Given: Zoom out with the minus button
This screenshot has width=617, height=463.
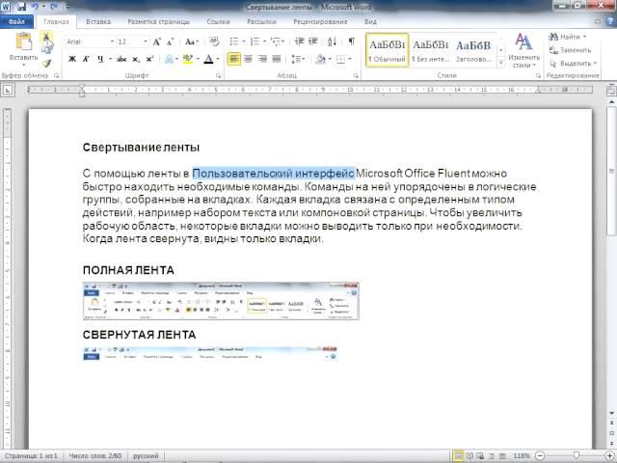Looking at the screenshot, I should pyautogui.click(x=540, y=455).
